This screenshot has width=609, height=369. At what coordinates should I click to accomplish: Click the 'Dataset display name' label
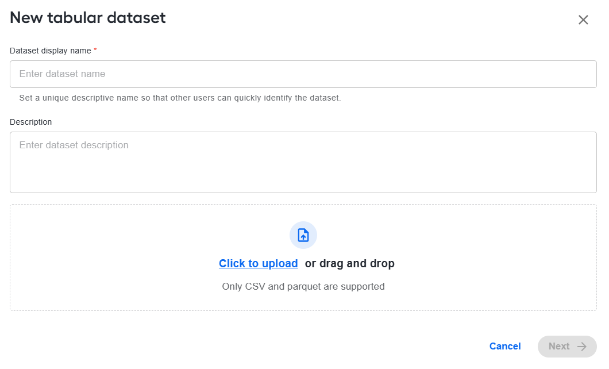pos(51,51)
